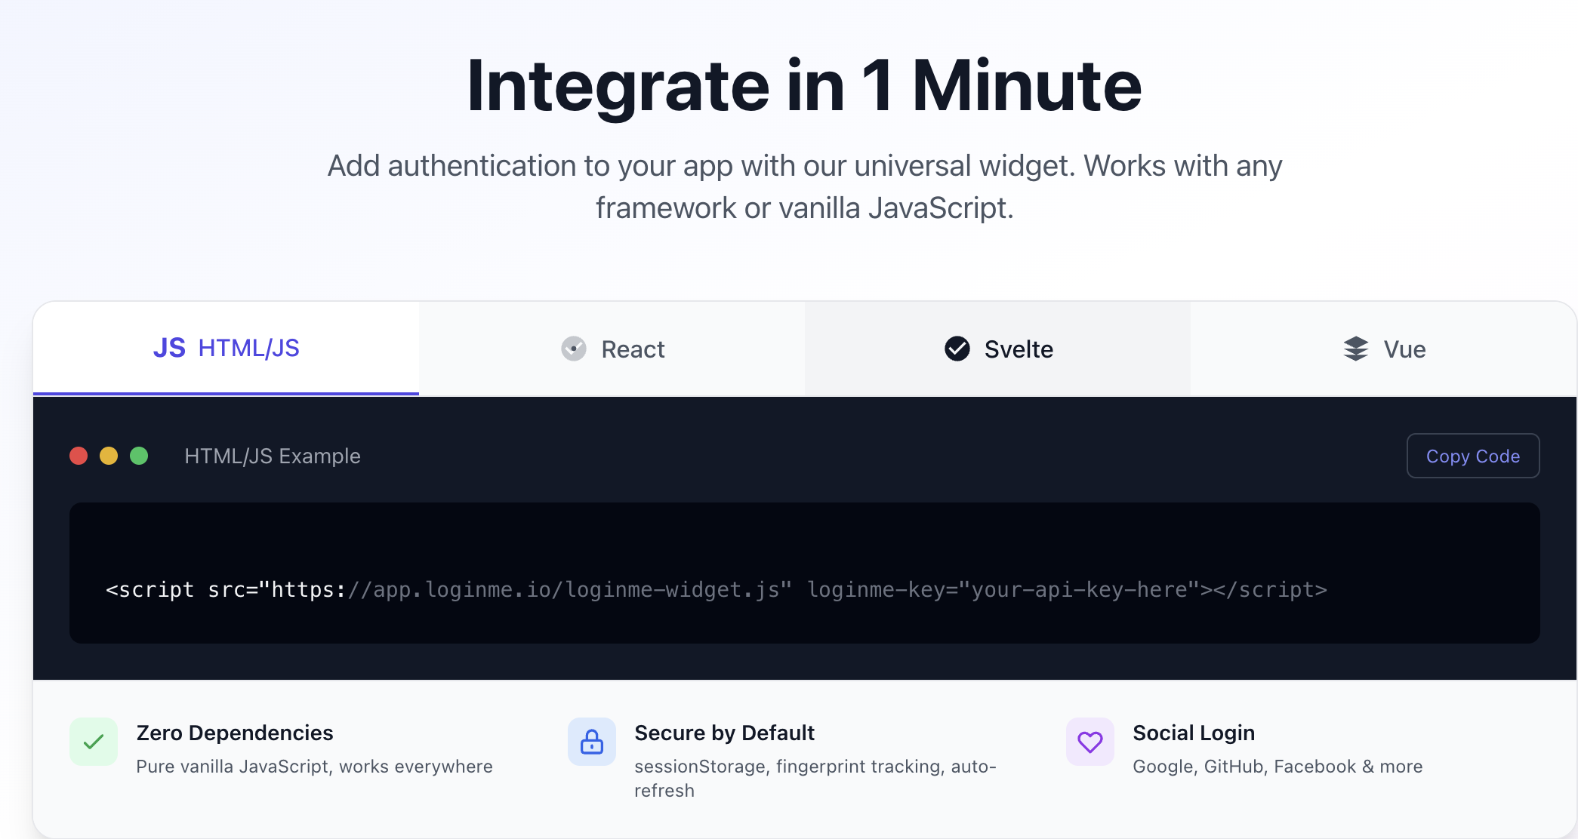Screen dimensions: 1578x839
Task: Click the green traffic-light dot
Action: click(x=139, y=456)
